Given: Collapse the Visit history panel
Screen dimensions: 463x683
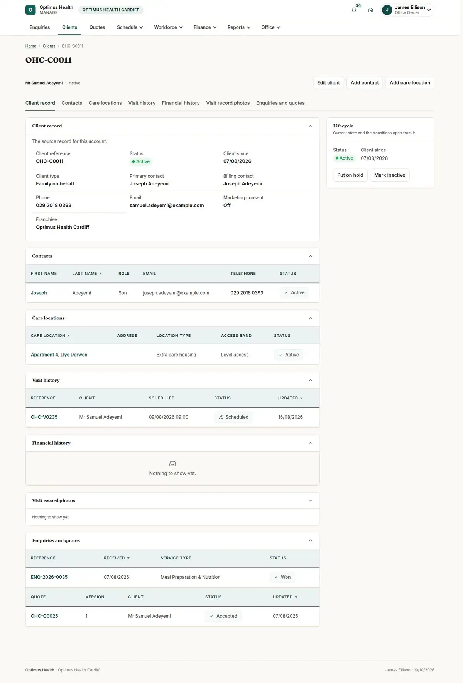Looking at the screenshot, I should tap(311, 381).
